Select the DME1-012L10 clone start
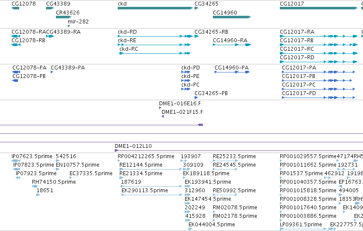 [116, 150]
